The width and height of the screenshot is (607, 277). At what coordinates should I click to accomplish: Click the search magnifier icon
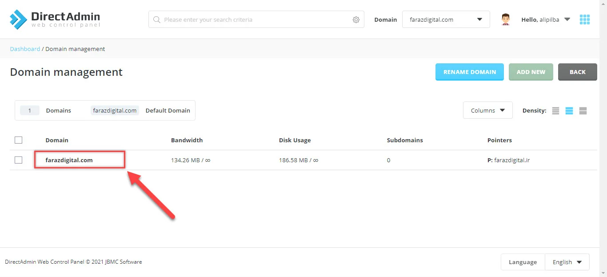point(156,20)
